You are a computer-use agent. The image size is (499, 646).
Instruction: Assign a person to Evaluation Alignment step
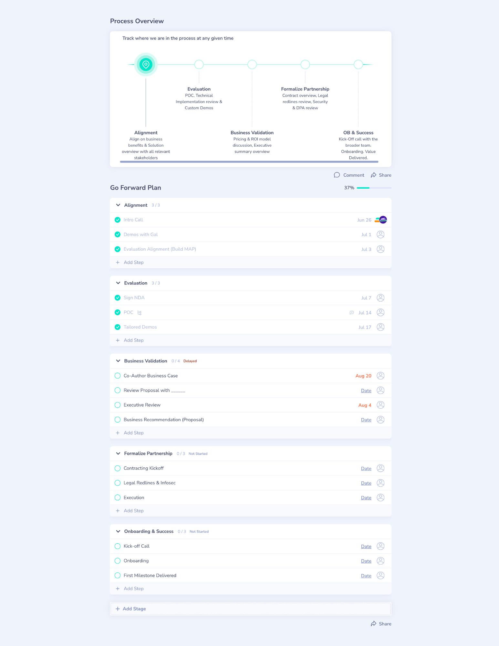click(381, 249)
